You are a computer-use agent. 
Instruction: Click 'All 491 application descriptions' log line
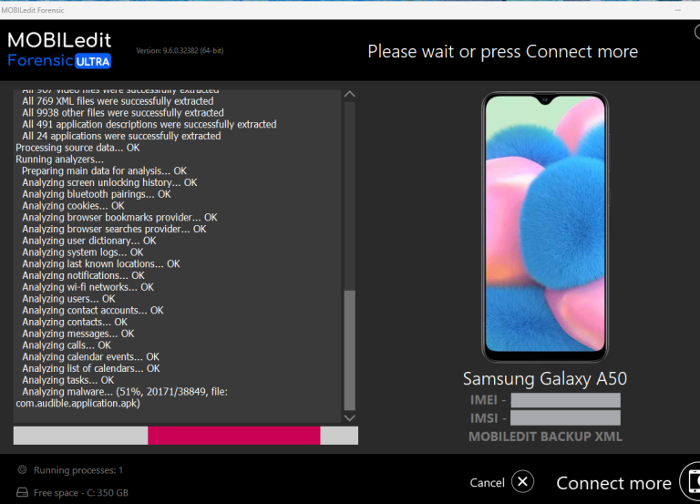pos(149,125)
